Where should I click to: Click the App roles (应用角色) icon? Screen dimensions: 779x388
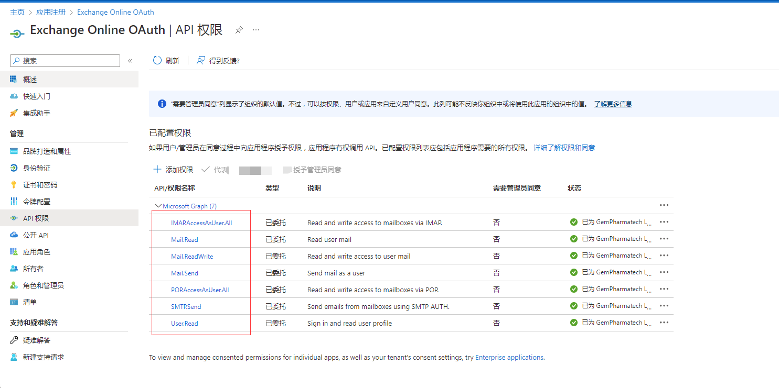[x=14, y=252]
